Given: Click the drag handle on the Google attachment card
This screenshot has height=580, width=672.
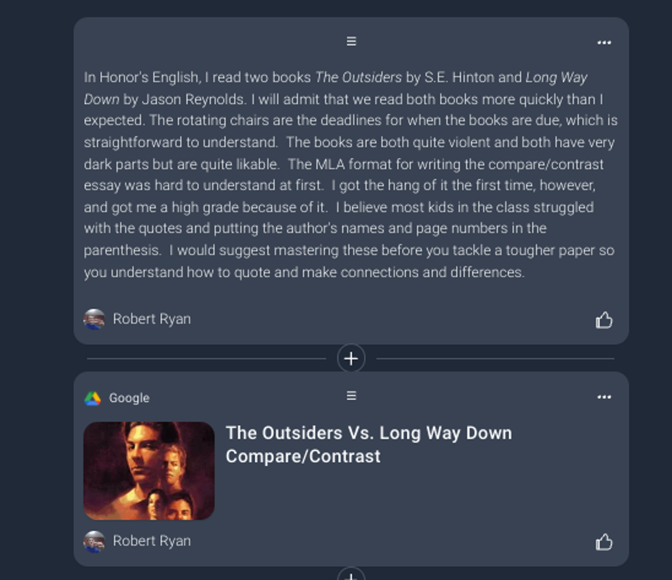Looking at the screenshot, I should [x=351, y=396].
